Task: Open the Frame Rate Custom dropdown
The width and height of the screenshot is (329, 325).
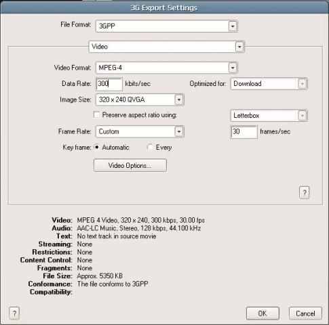Action: pos(140,131)
